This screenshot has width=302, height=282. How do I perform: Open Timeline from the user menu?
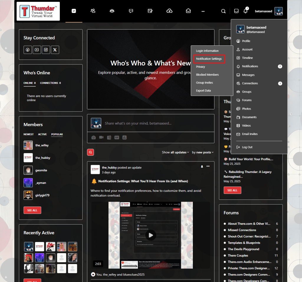[244, 58]
